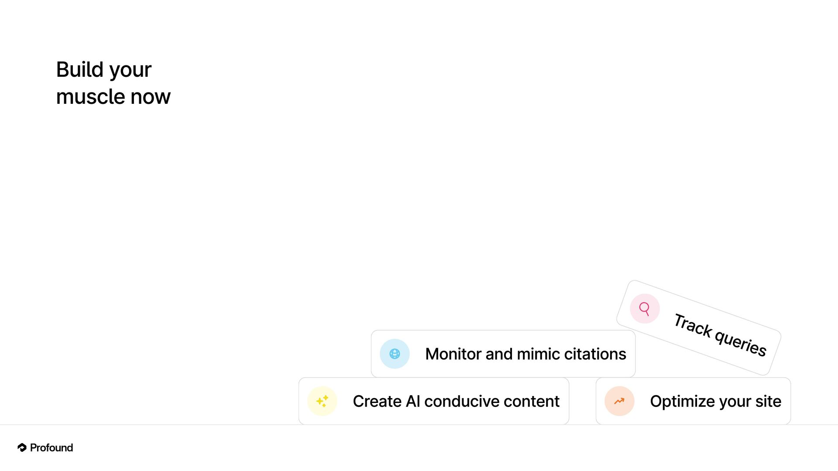
Task: Click the yellow sparkles icon
Action: [x=322, y=401]
